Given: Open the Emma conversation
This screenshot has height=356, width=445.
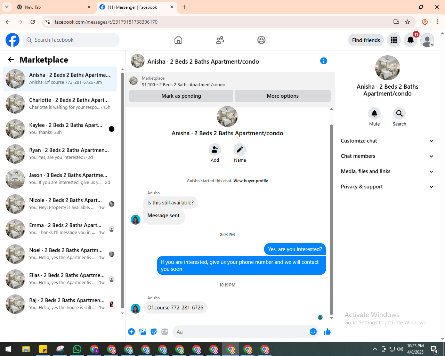Looking at the screenshot, I should pos(60,229).
